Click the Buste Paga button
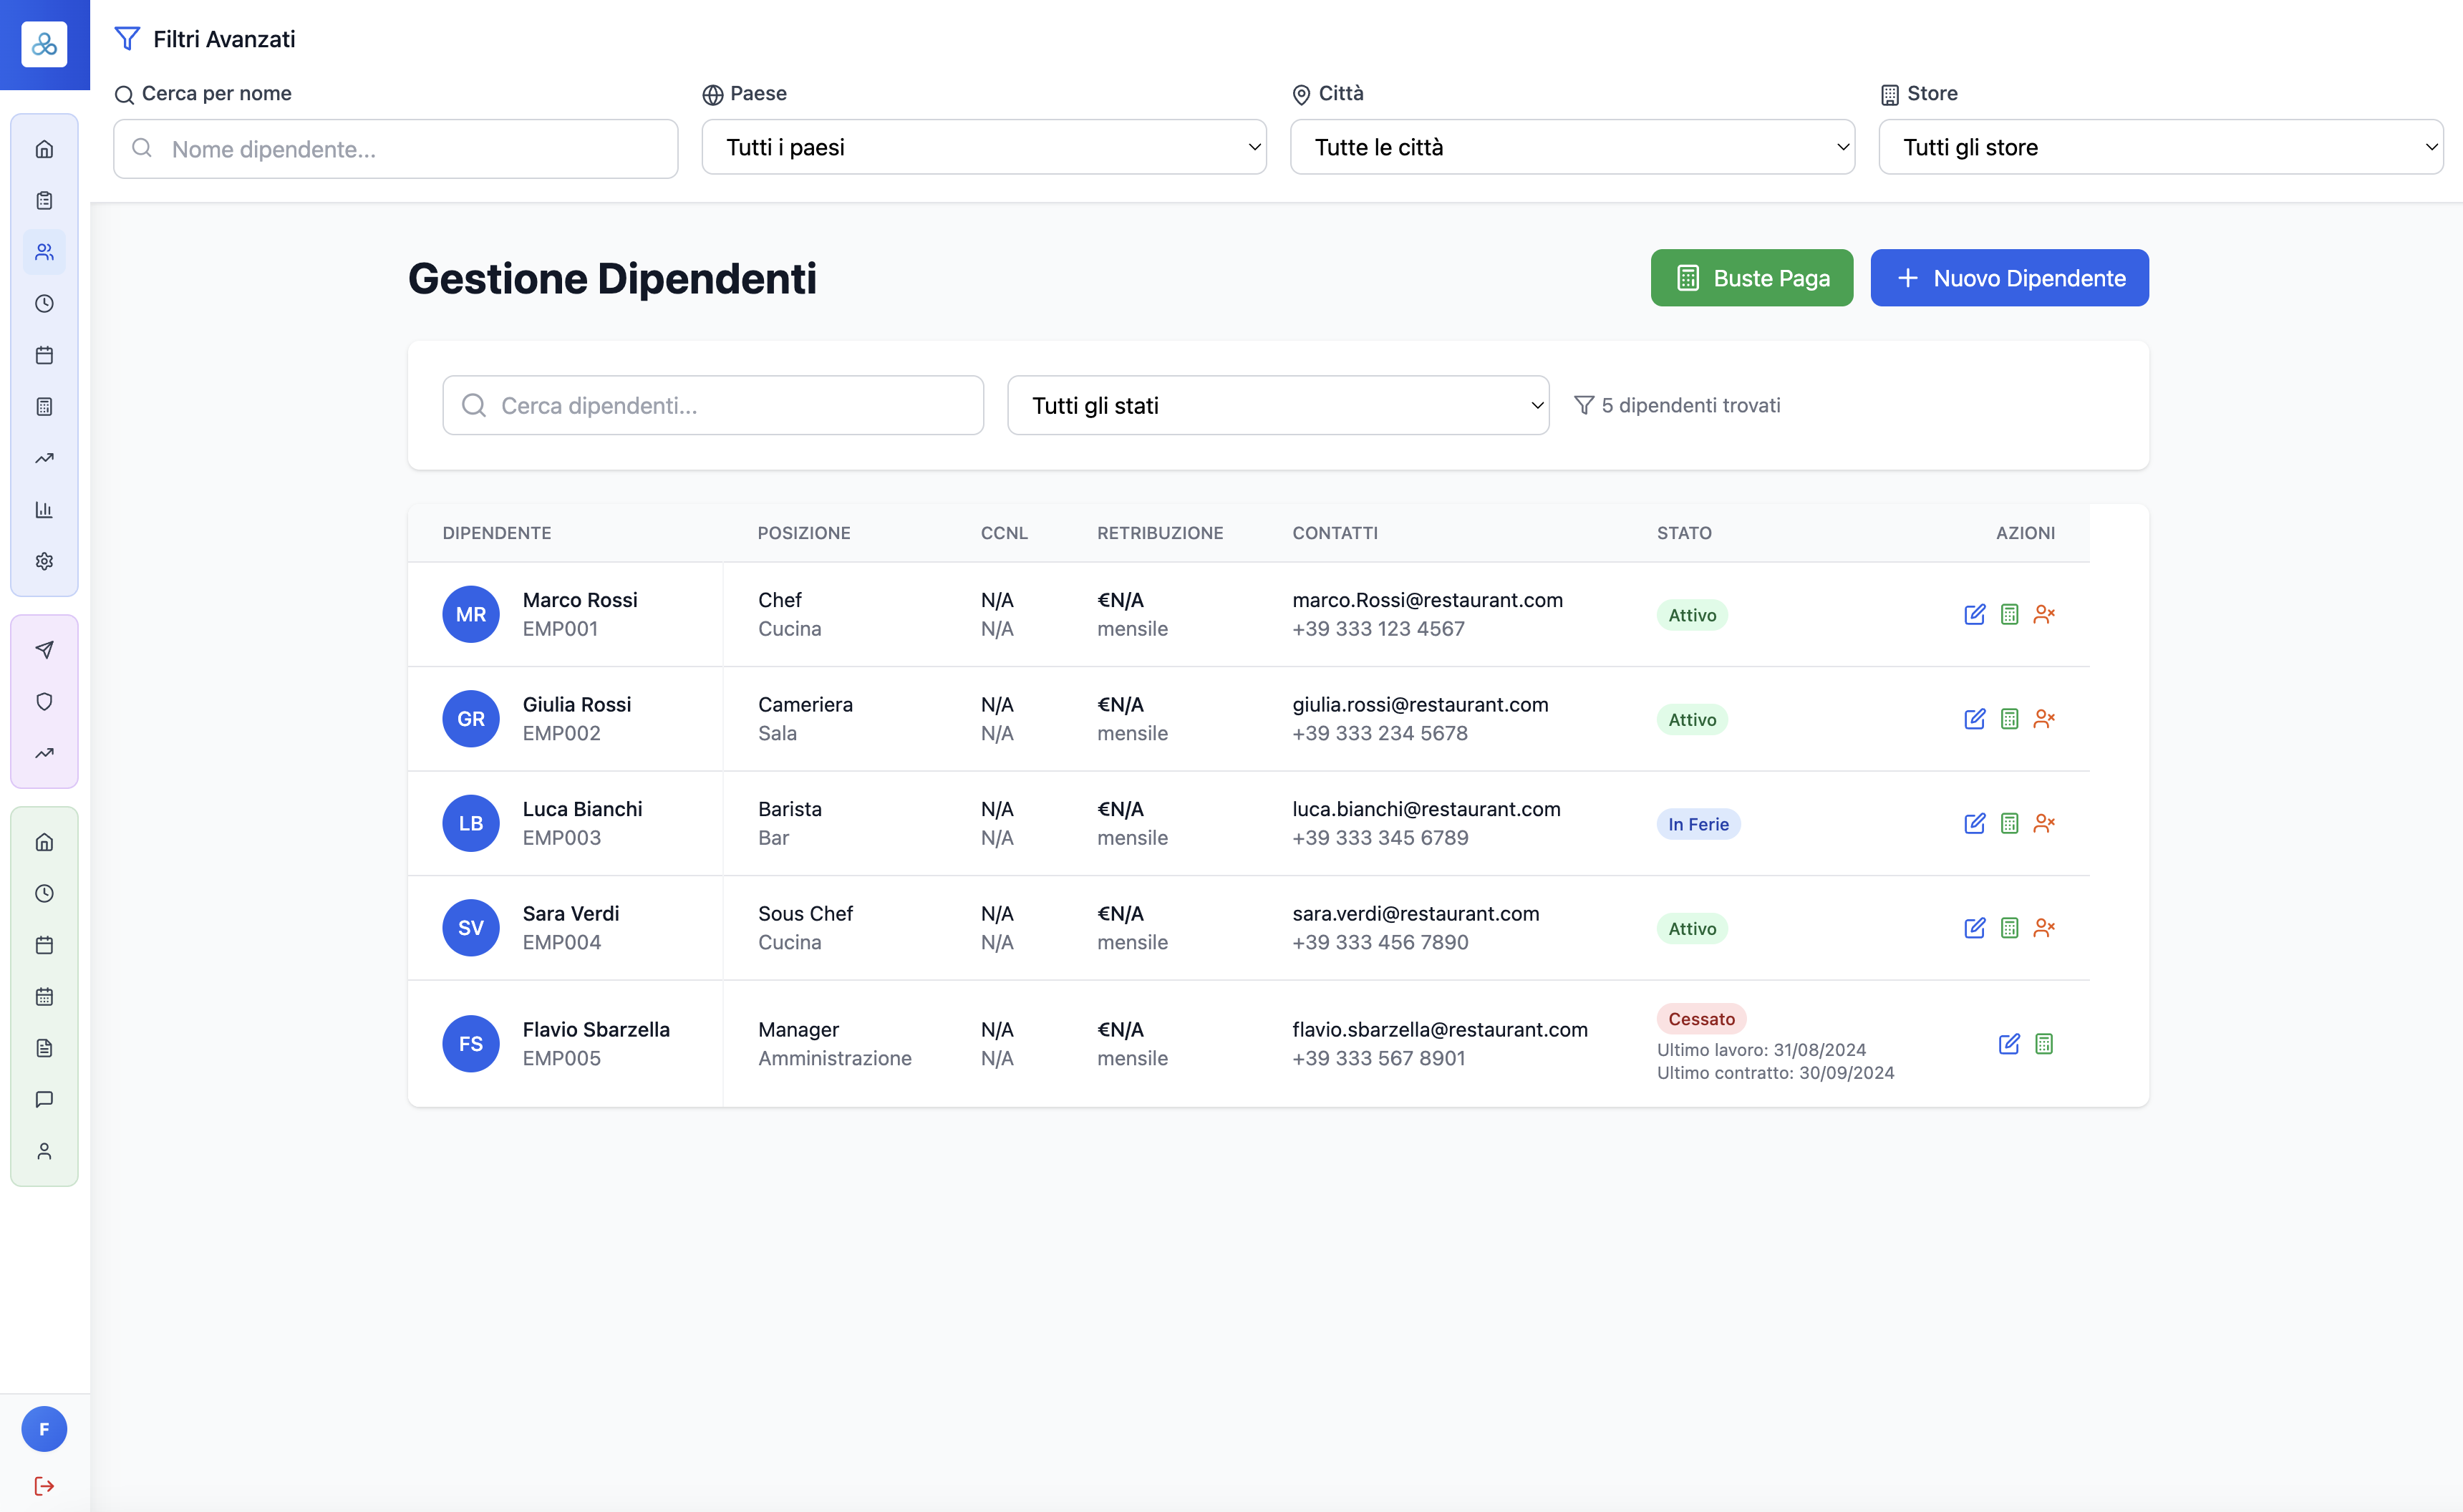 pos(1751,278)
